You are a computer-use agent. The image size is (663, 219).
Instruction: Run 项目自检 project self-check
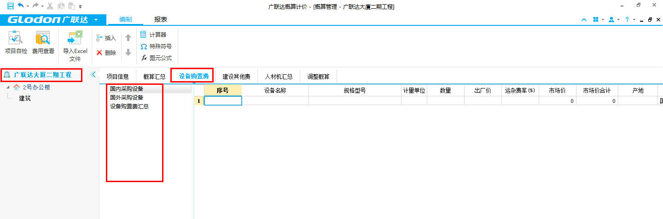(16, 43)
